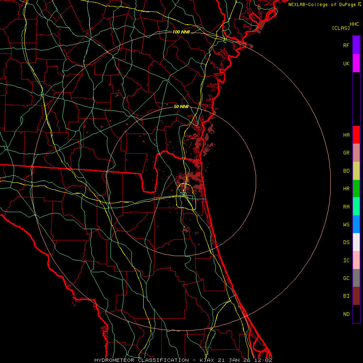Click the HR green legend swatch
This screenshot has width=363, height=363.
356,189
